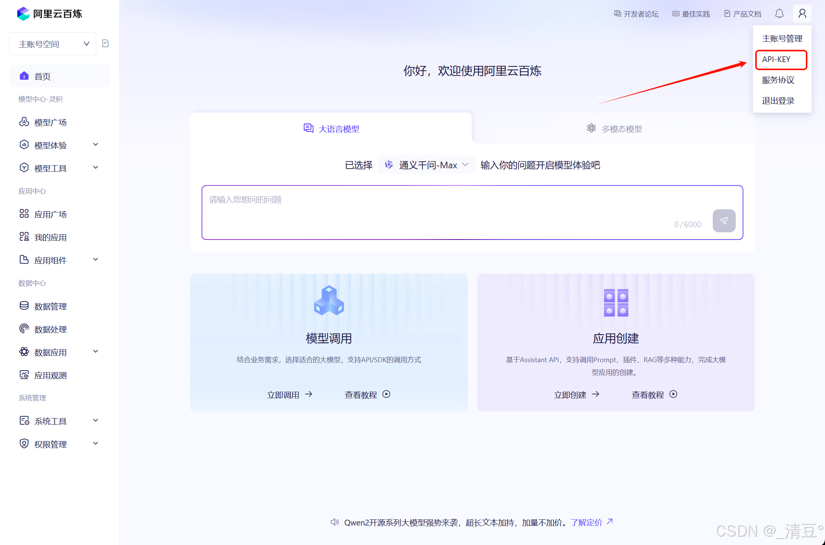Open the 通义千问-Max model selector dropdown
Screen dimensions: 825x545
(426, 165)
